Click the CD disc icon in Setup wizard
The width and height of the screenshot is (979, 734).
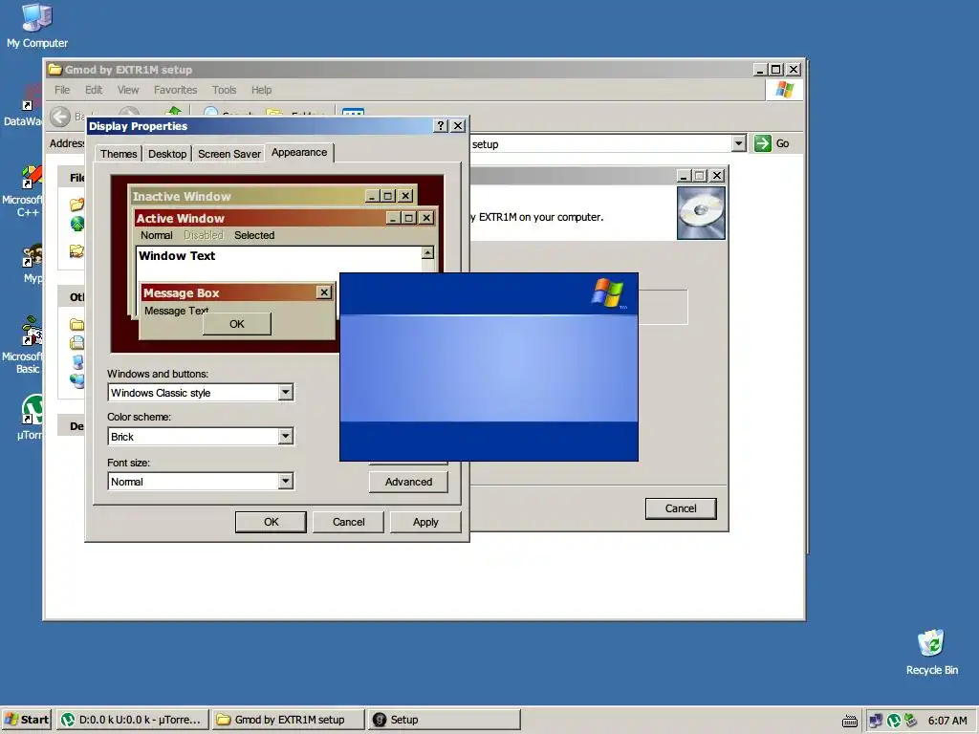pyautogui.click(x=701, y=213)
